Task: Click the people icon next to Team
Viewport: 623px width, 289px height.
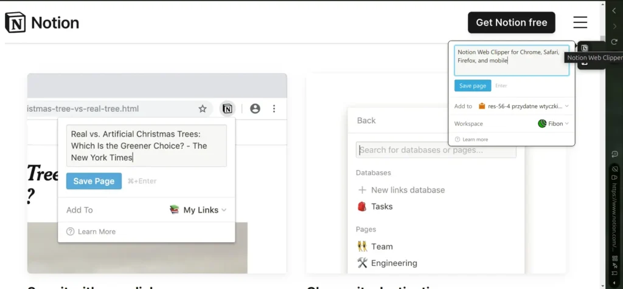Action: pyautogui.click(x=362, y=246)
